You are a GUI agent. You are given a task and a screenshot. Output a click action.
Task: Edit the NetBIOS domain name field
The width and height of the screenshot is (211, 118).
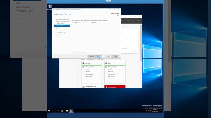[x=100, y=23]
